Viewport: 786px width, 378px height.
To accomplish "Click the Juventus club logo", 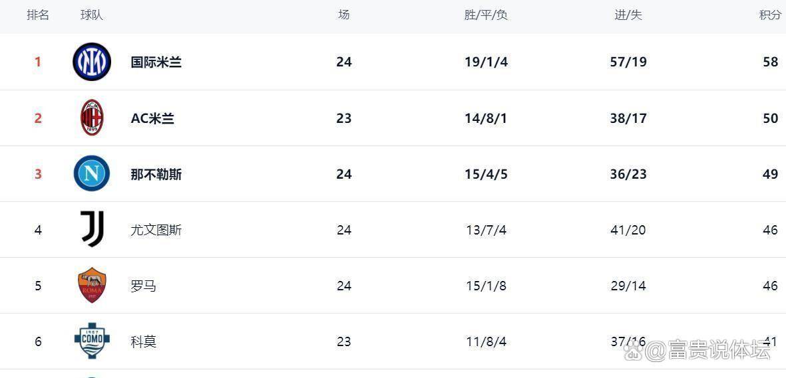I will (x=93, y=229).
